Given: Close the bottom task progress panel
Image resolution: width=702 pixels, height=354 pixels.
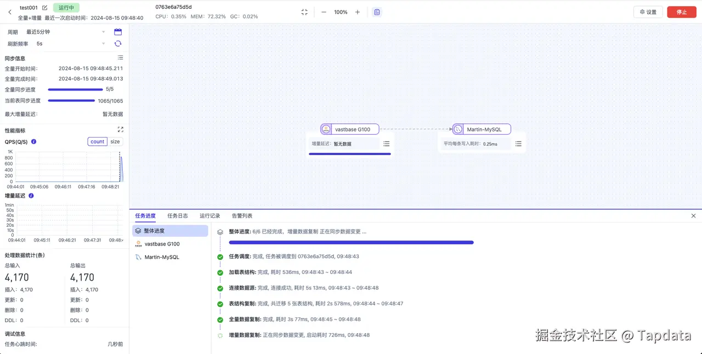Looking at the screenshot, I should (x=693, y=216).
